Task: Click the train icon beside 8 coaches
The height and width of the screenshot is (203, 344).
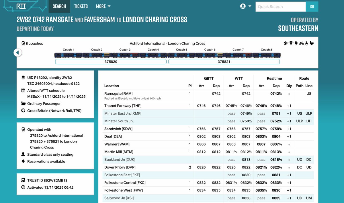Action: (x=23, y=44)
